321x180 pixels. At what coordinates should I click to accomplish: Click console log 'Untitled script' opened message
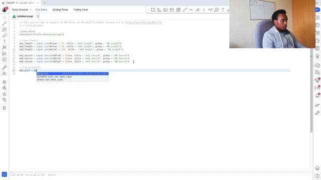33,175
